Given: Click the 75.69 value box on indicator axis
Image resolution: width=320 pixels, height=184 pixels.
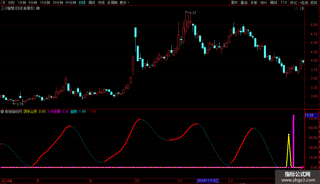Looking at the screenshot, I should [312, 115].
